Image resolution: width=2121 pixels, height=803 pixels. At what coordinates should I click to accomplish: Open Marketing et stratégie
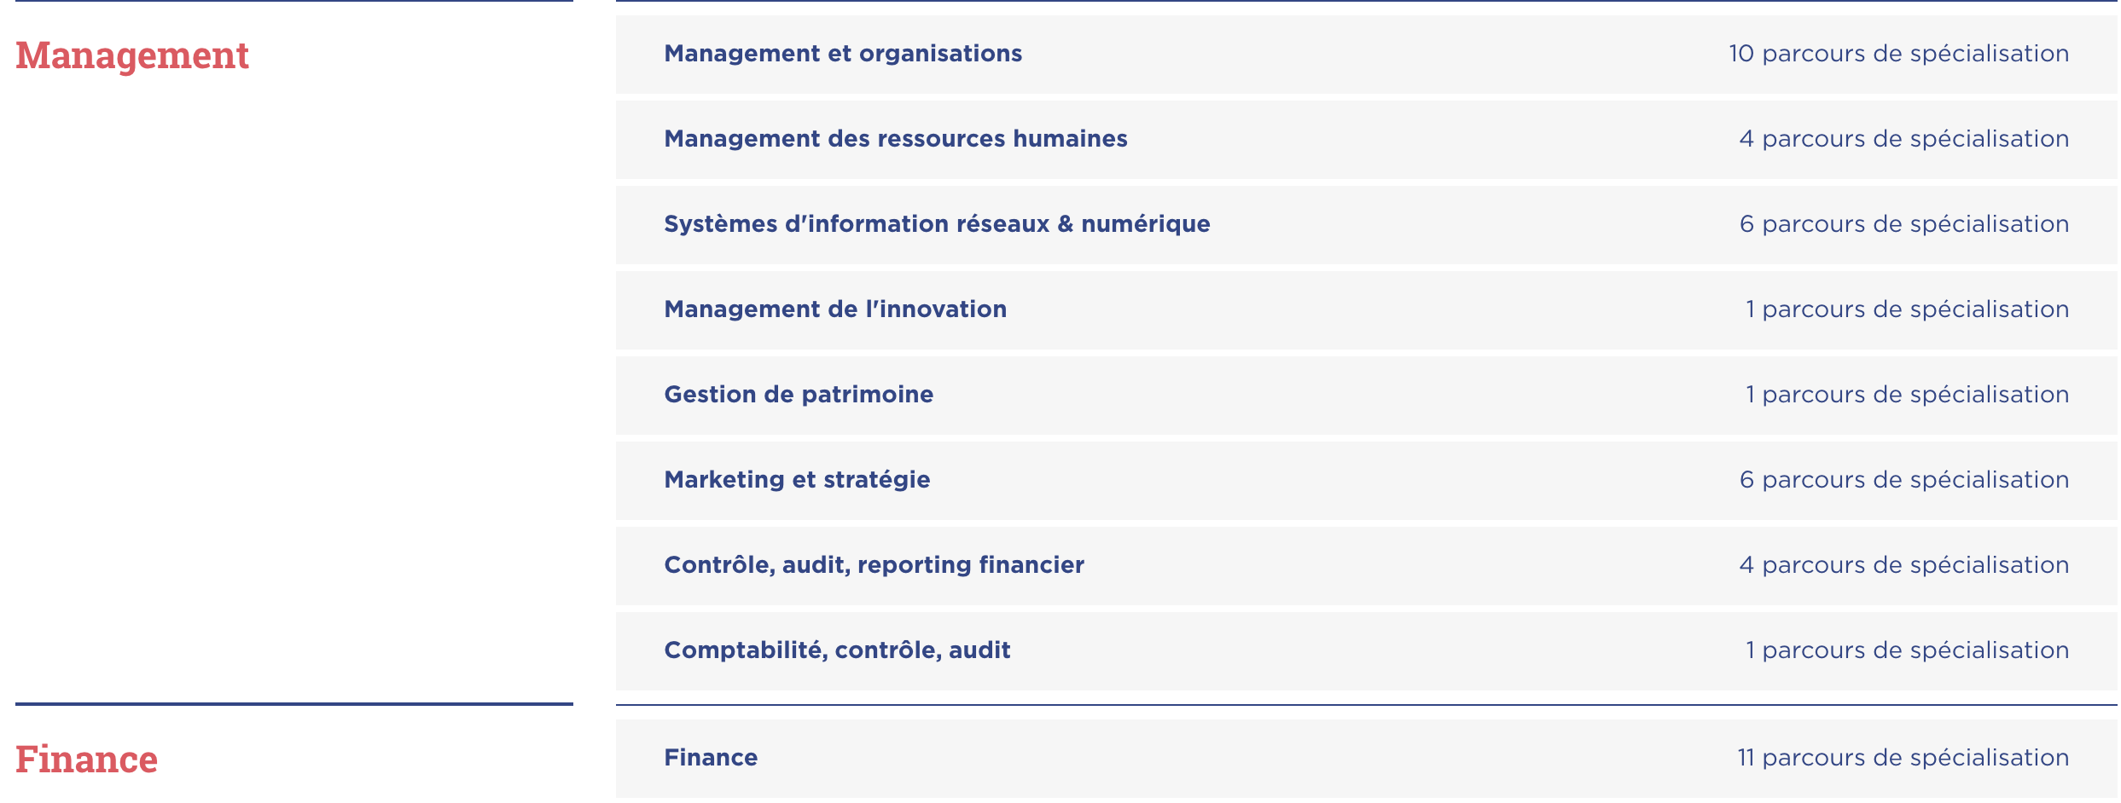796,480
